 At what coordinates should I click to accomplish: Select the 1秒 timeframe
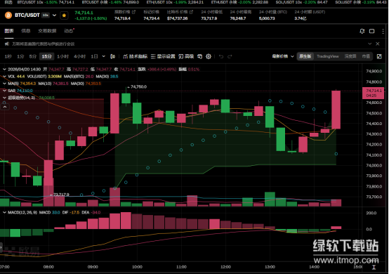(x=8, y=57)
